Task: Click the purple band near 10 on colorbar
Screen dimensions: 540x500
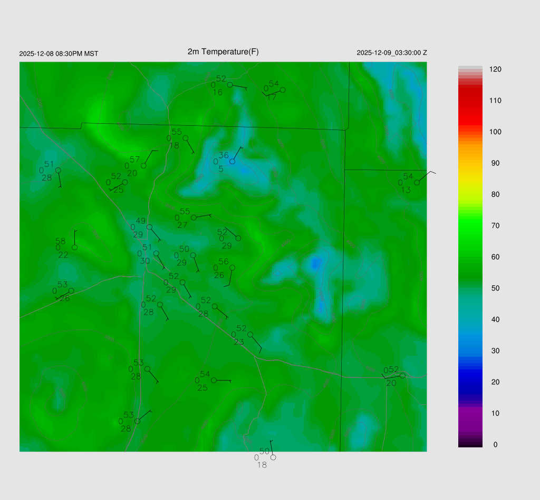Action: pos(470,416)
